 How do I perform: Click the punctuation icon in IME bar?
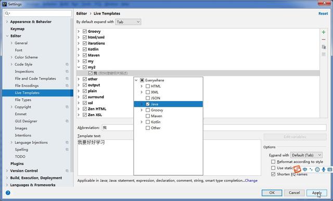[x=311, y=169]
